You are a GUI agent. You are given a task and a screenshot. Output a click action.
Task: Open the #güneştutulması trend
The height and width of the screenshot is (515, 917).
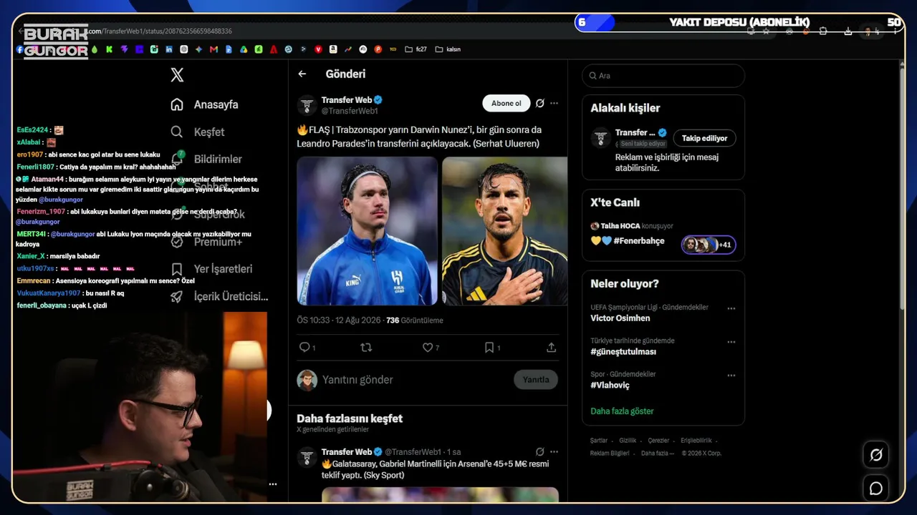(623, 352)
